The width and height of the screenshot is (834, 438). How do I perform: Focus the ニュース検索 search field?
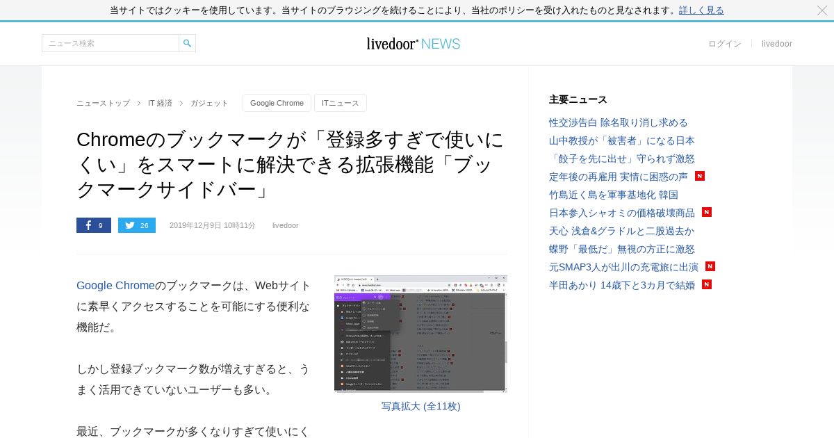(111, 43)
